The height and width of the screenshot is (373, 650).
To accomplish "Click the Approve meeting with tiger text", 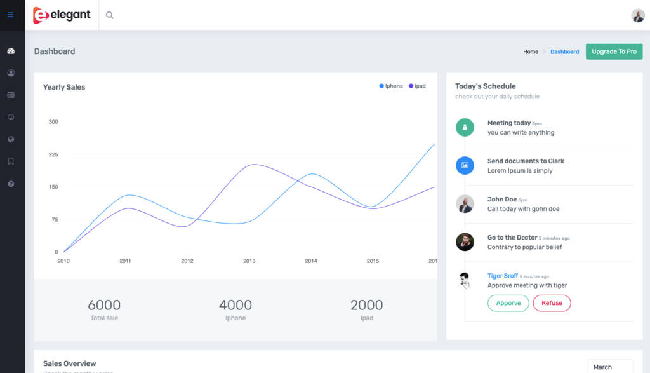I will [x=527, y=285].
